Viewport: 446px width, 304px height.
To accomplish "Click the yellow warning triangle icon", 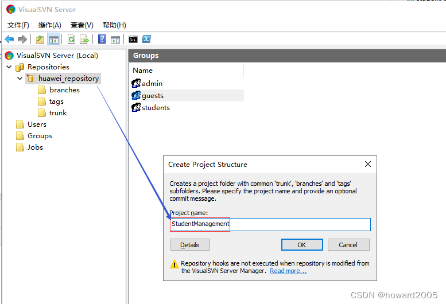I will pos(174,264).
